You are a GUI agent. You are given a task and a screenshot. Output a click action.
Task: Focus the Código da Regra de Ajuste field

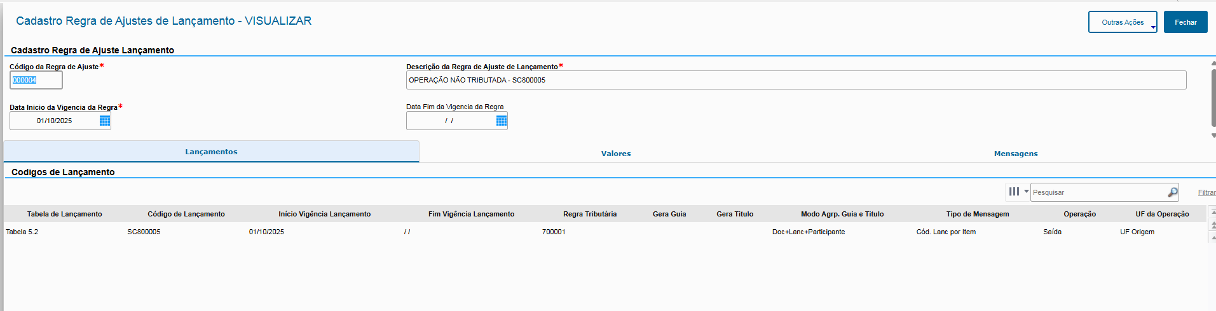pos(36,80)
